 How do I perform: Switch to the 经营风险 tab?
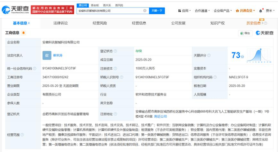(100, 23)
